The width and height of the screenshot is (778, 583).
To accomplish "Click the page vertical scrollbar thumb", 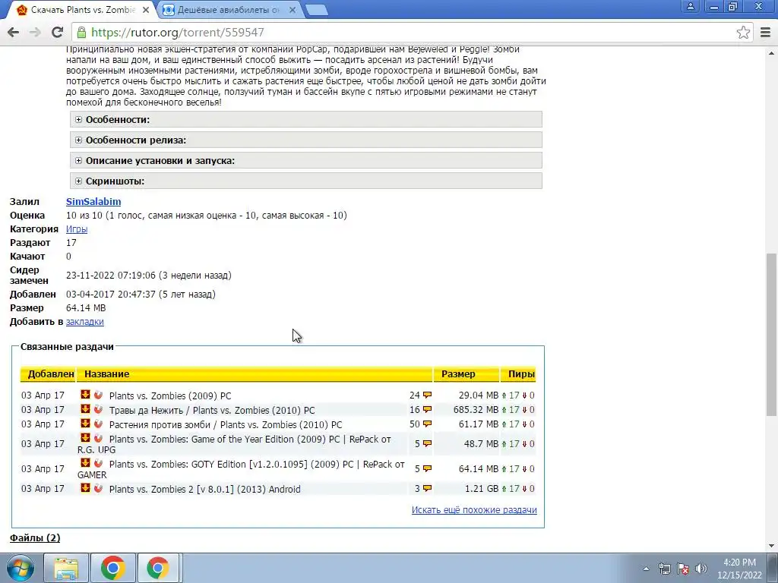I will point(772,335).
